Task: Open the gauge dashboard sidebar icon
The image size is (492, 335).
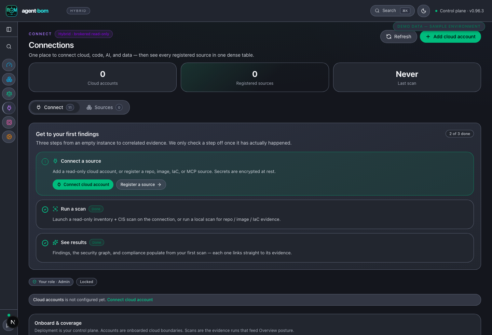Action: coord(9,65)
